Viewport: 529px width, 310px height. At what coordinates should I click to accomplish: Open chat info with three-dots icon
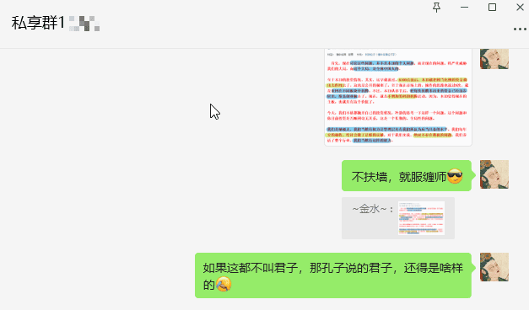coord(520,29)
